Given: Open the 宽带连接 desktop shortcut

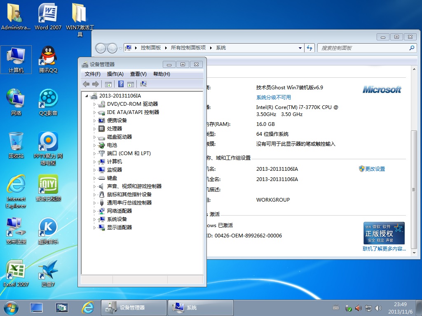Looking at the screenshot, I should (x=16, y=231).
